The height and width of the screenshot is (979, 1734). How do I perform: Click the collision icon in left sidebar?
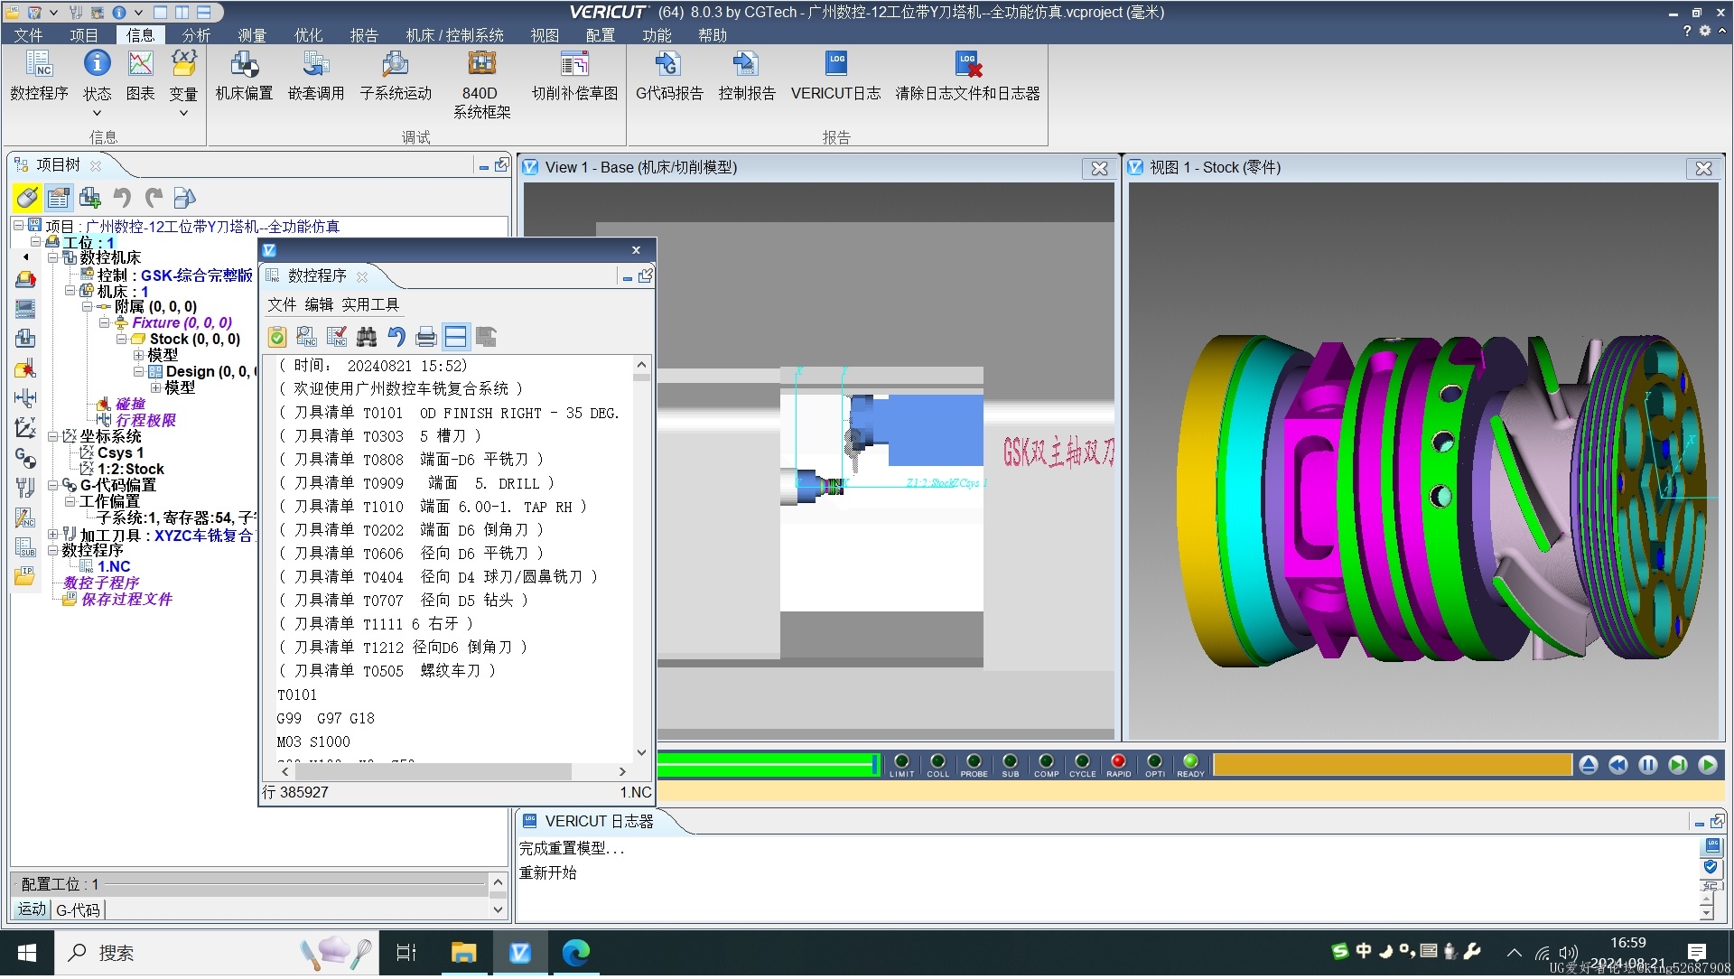(25, 368)
